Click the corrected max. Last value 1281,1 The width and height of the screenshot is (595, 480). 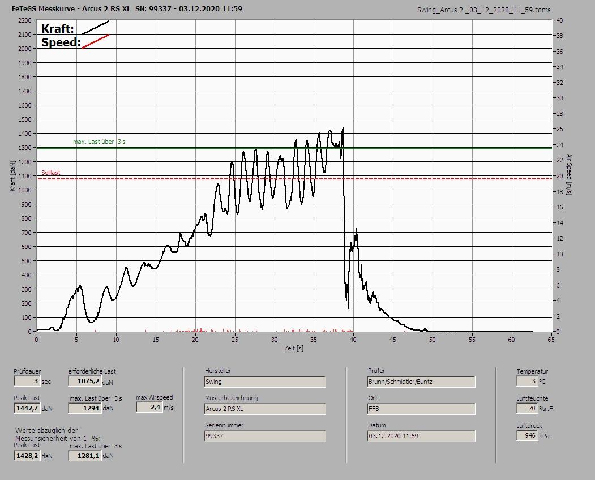point(84,456)
